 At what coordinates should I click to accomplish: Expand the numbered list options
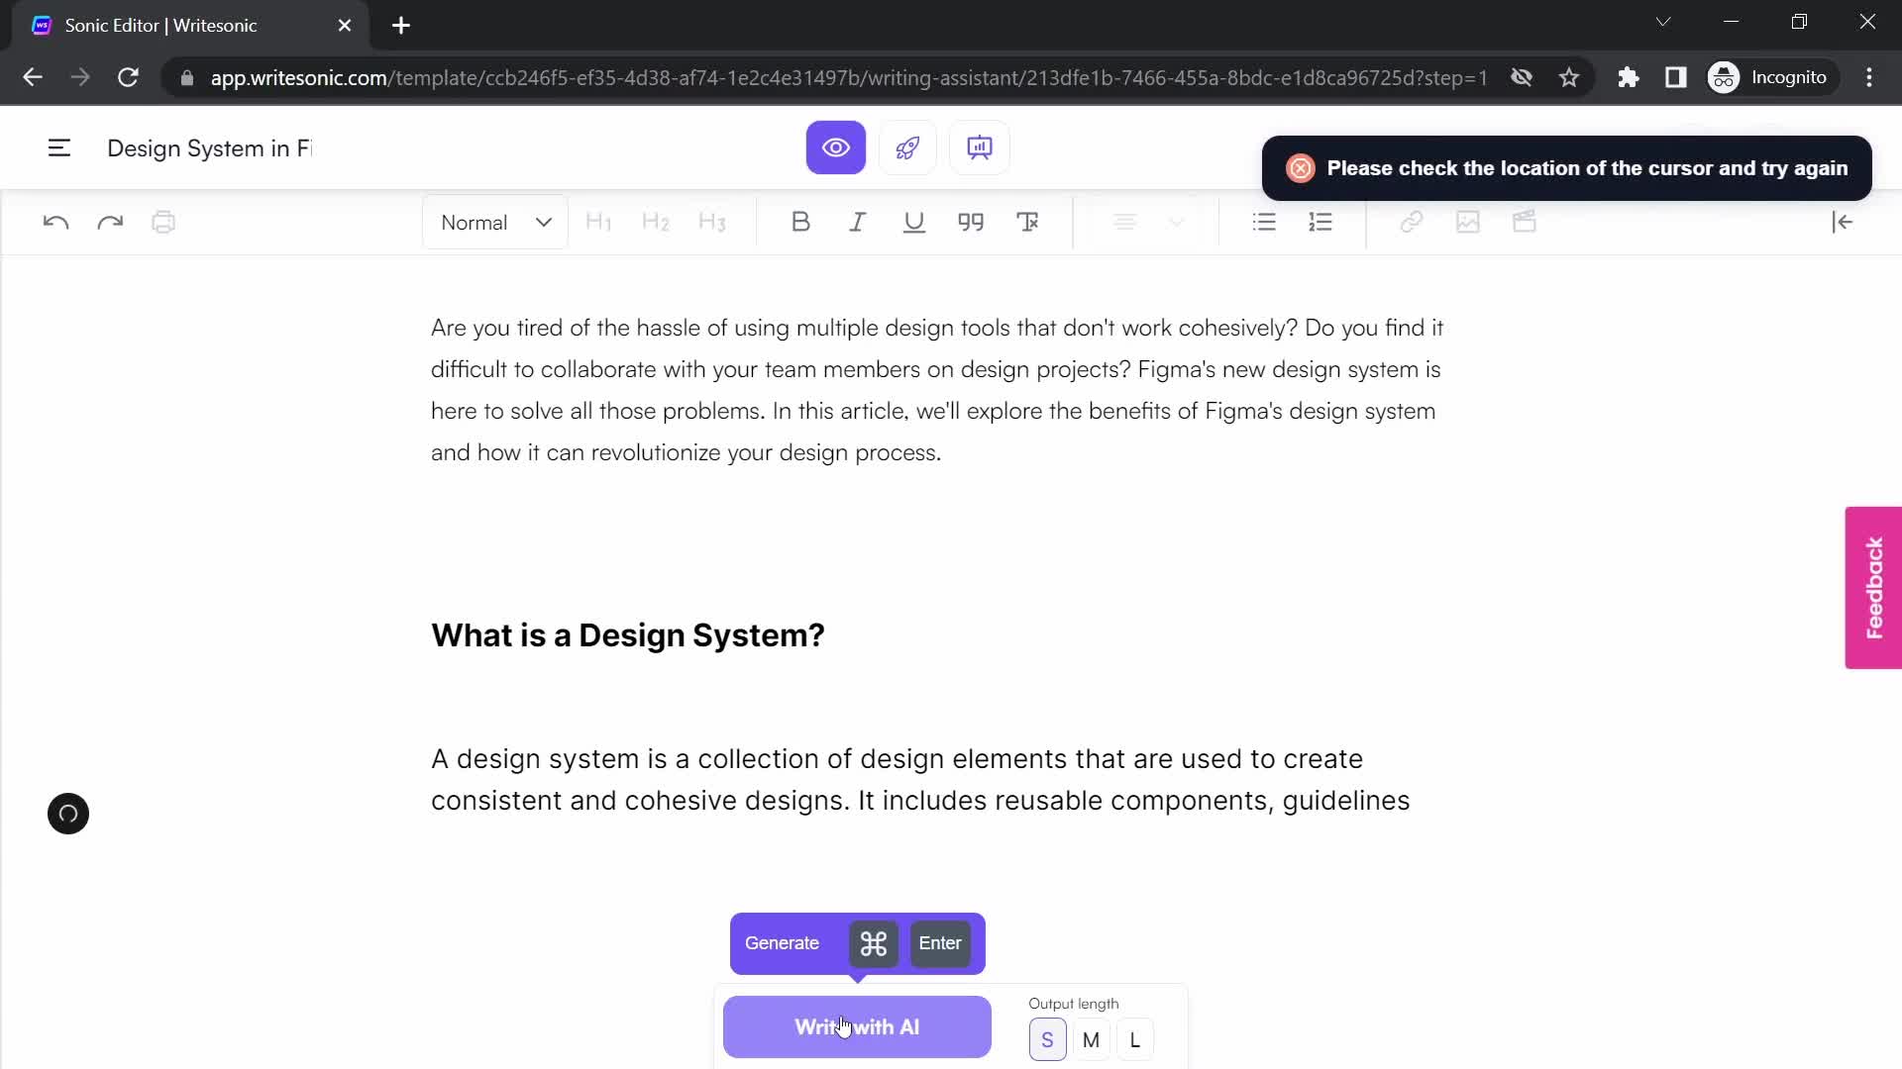tap(1321, 222)
